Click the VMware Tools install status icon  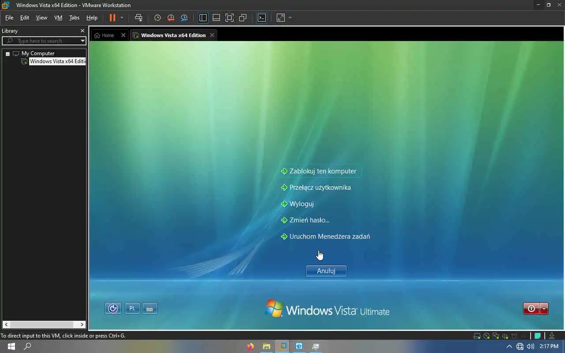[x=552, y=336]
